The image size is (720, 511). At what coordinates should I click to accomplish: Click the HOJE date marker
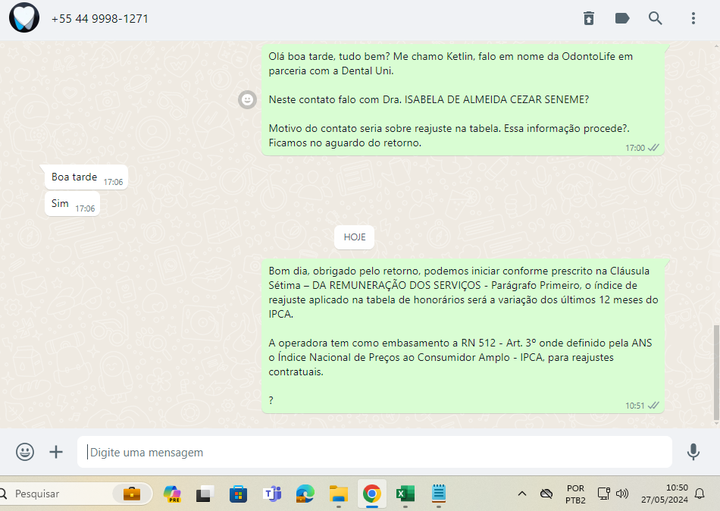pos(355,237)
